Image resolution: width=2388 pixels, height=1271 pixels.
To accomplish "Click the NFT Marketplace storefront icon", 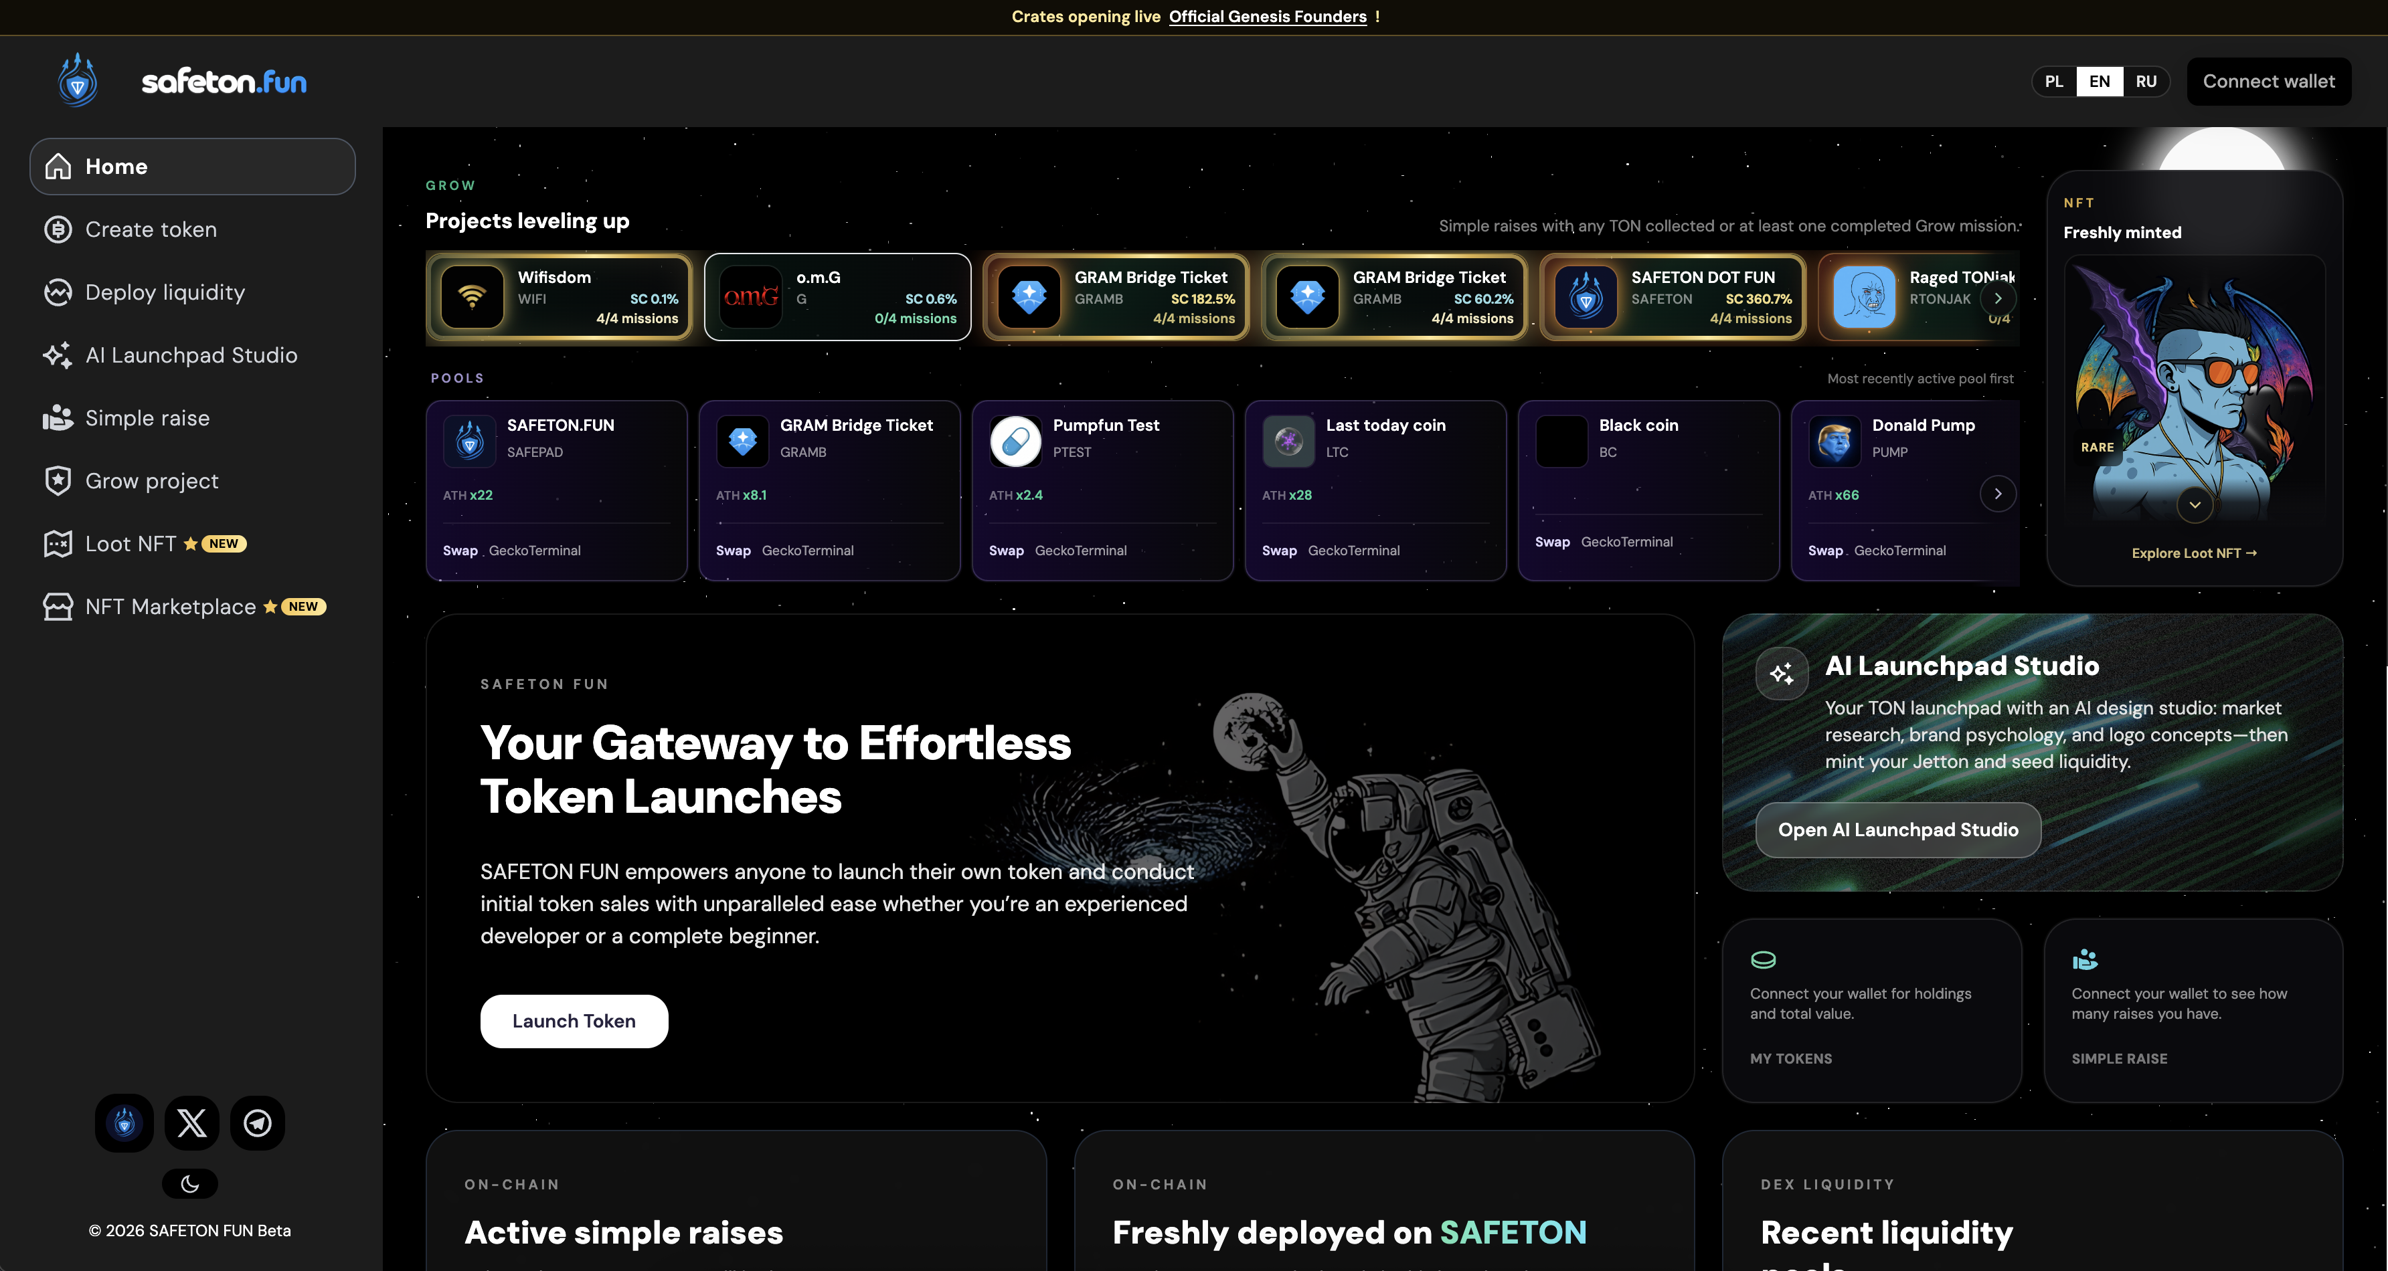I will (58, 607).
